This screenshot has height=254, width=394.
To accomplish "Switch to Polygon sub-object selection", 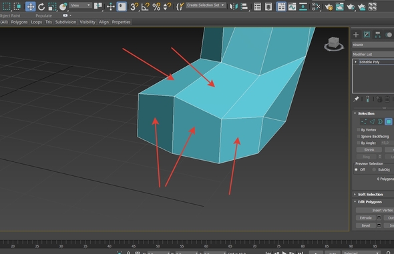I will pos(389,122).
